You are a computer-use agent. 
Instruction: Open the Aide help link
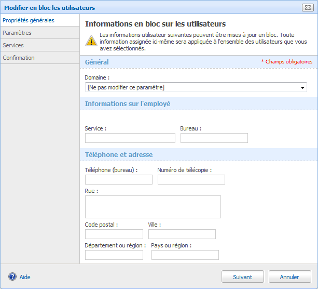[25, 277]
